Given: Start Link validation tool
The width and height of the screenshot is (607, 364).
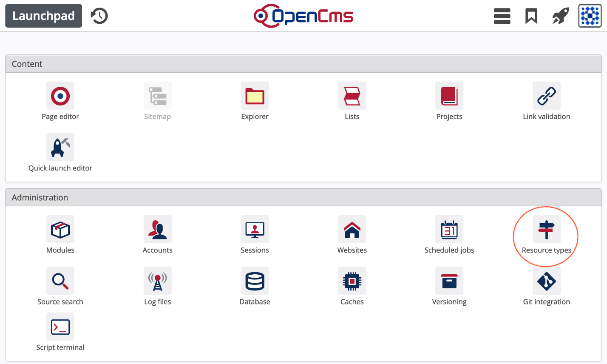Looking at the screenshot, I should [x=546, y=96].
